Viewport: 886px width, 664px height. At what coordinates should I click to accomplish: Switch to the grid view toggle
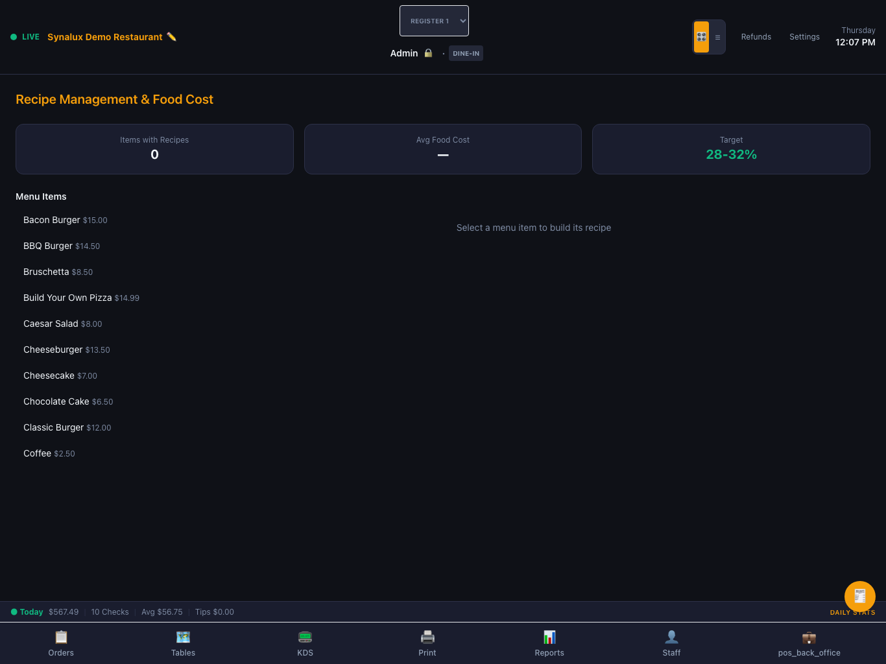pos(701,37)
